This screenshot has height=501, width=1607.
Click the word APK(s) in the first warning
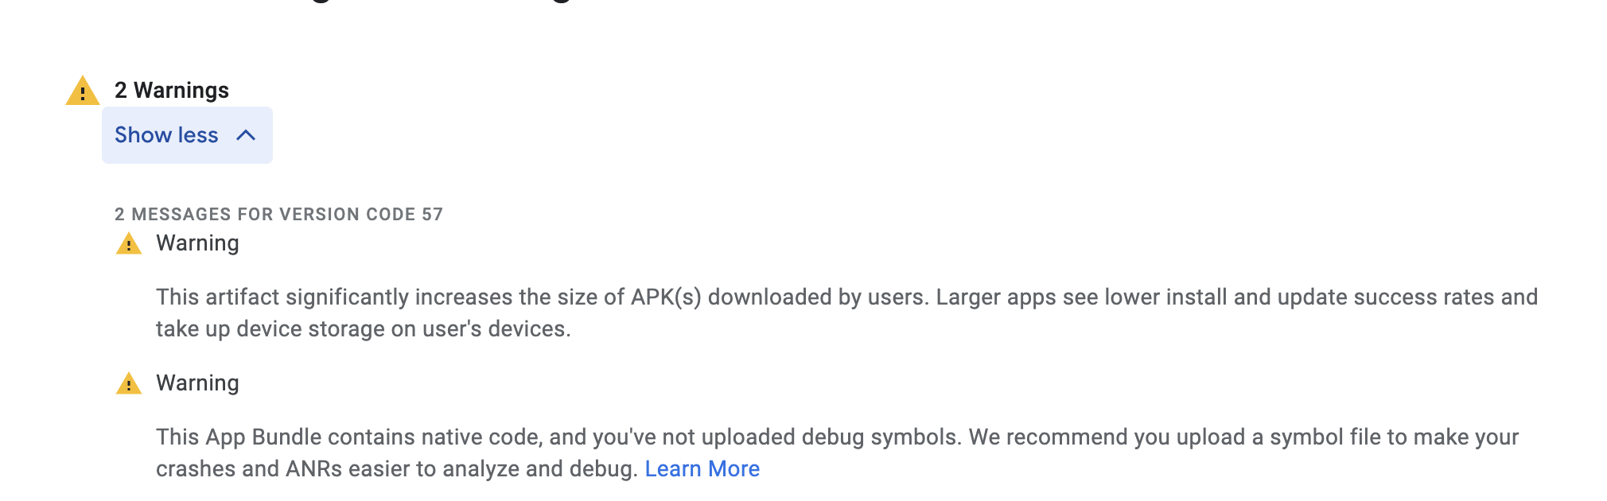(x=666, y=297)
